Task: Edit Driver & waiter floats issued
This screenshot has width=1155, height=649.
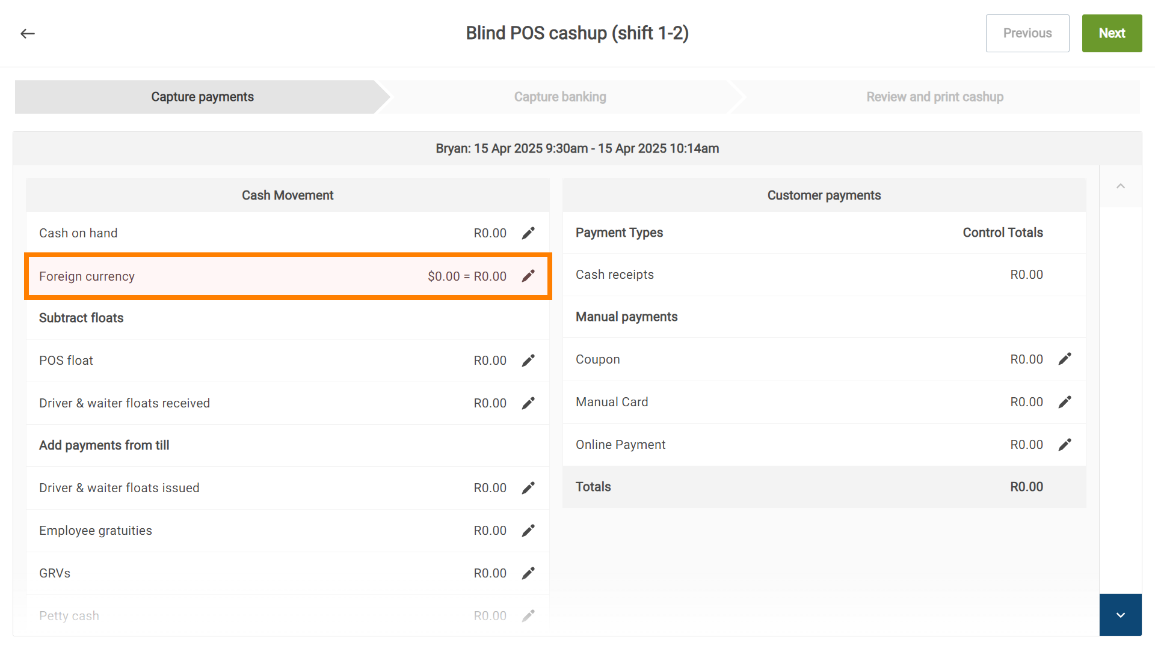Action: (528, 488)
